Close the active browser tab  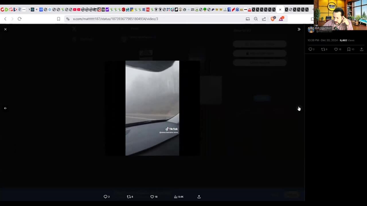pos(280,9)
